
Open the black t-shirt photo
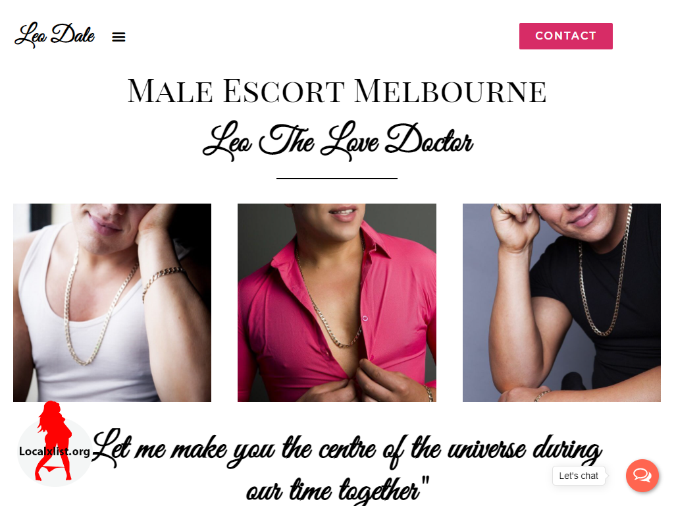561,302
